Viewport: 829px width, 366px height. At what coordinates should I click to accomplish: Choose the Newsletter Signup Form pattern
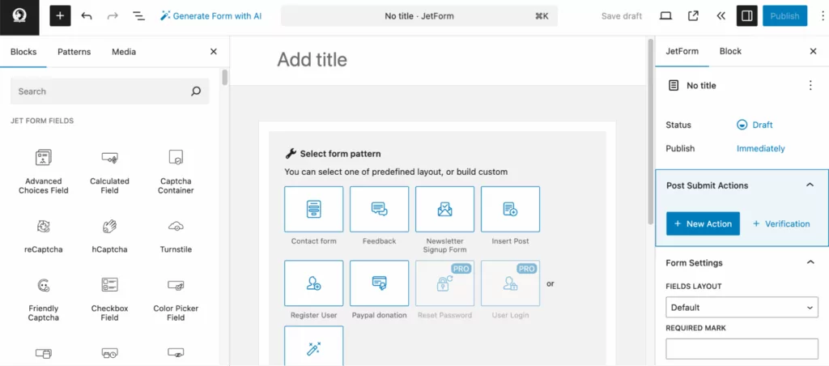[444, 209]
